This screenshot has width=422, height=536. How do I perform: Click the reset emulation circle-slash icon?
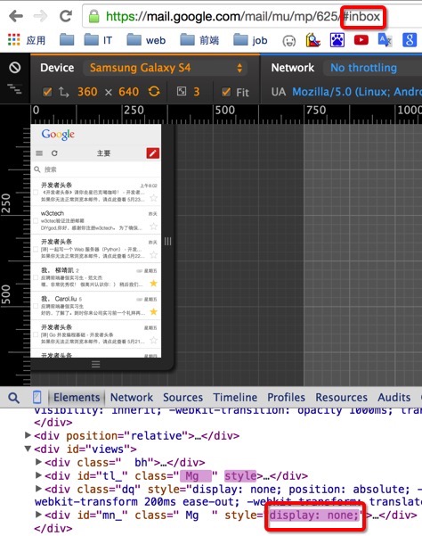point(14,68)
